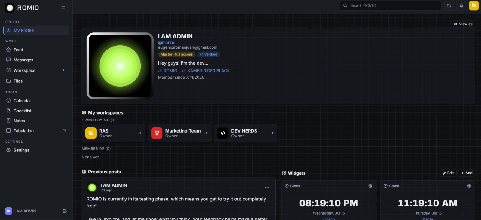The image size is (481, 220).
Task: Click the clock icon on the Manila widget
Action: [385, 186]
